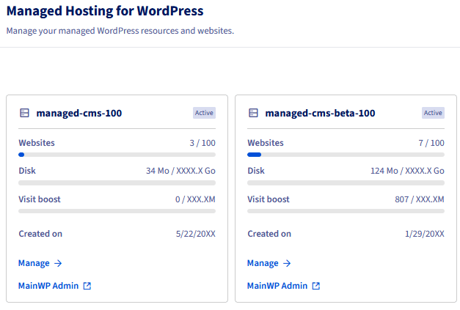Click the '7 / 100' websites count
Image resolution: width=460 pixels, height=310 pixels.
pyautogui.click(x=431, y=143)
